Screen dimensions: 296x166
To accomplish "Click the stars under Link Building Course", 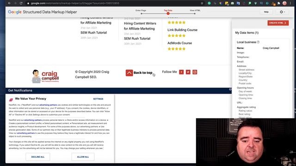I will [177, 36].
